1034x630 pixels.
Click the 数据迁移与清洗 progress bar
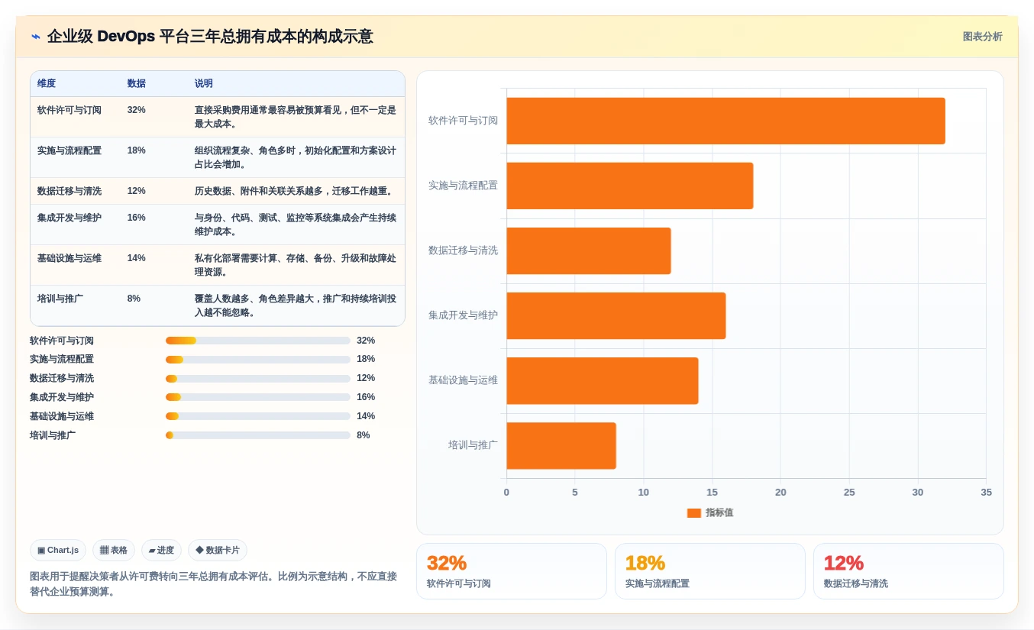click(258, 378)
